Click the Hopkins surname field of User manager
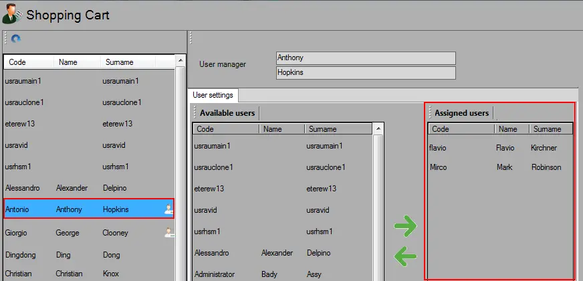This screenshot has height=281, width=583. (x=365, y=72)
